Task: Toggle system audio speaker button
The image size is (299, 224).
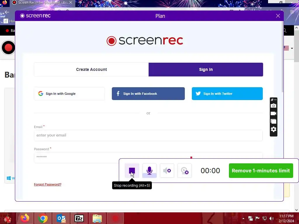Action: [x=167, y=170]
